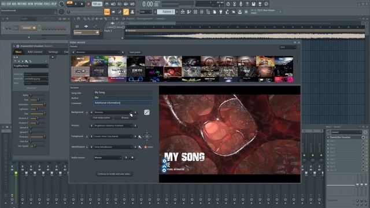The height and width of the screenshot is (208, 370).
Task: Toggle the red record button
Action: (88, 4)
